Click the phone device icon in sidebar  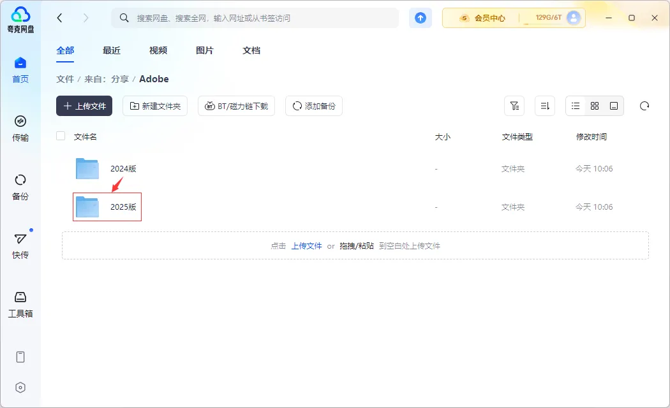point(20,357)
